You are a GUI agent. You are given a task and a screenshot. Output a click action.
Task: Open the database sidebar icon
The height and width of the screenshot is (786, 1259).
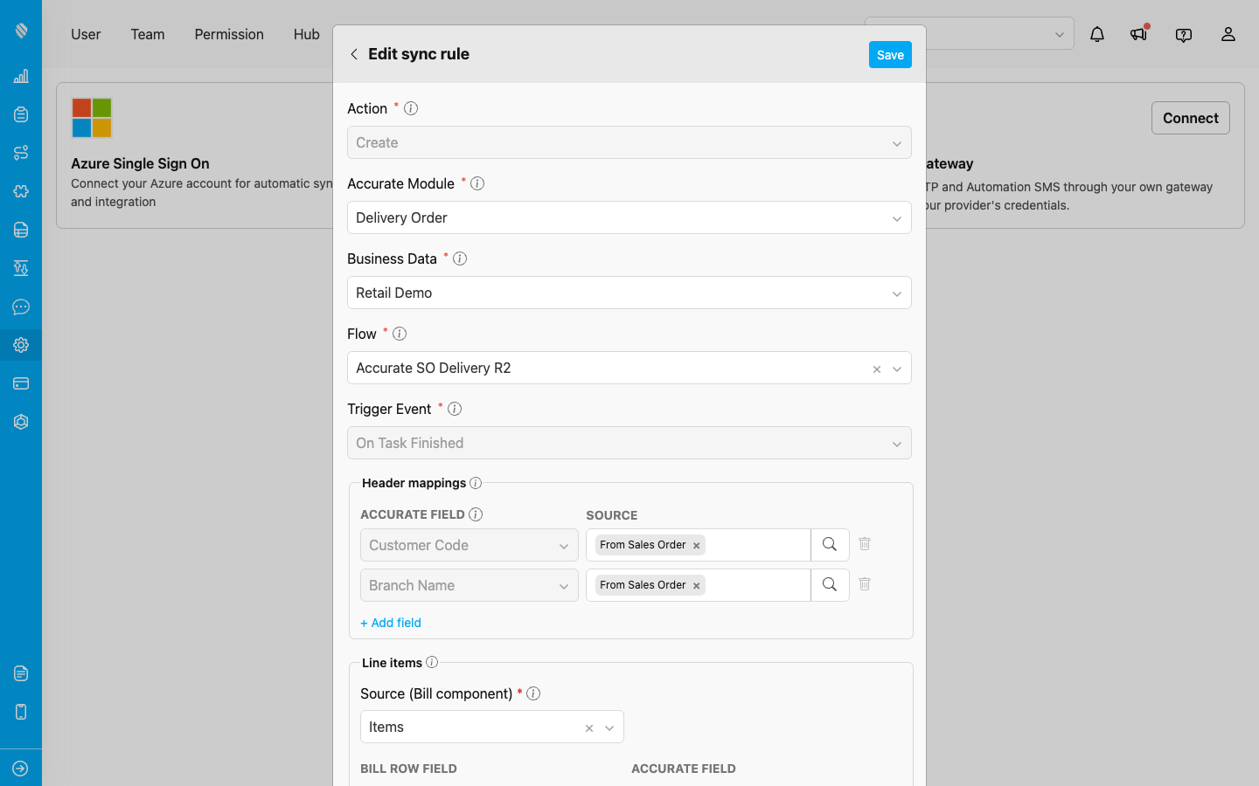pos(21,230)
